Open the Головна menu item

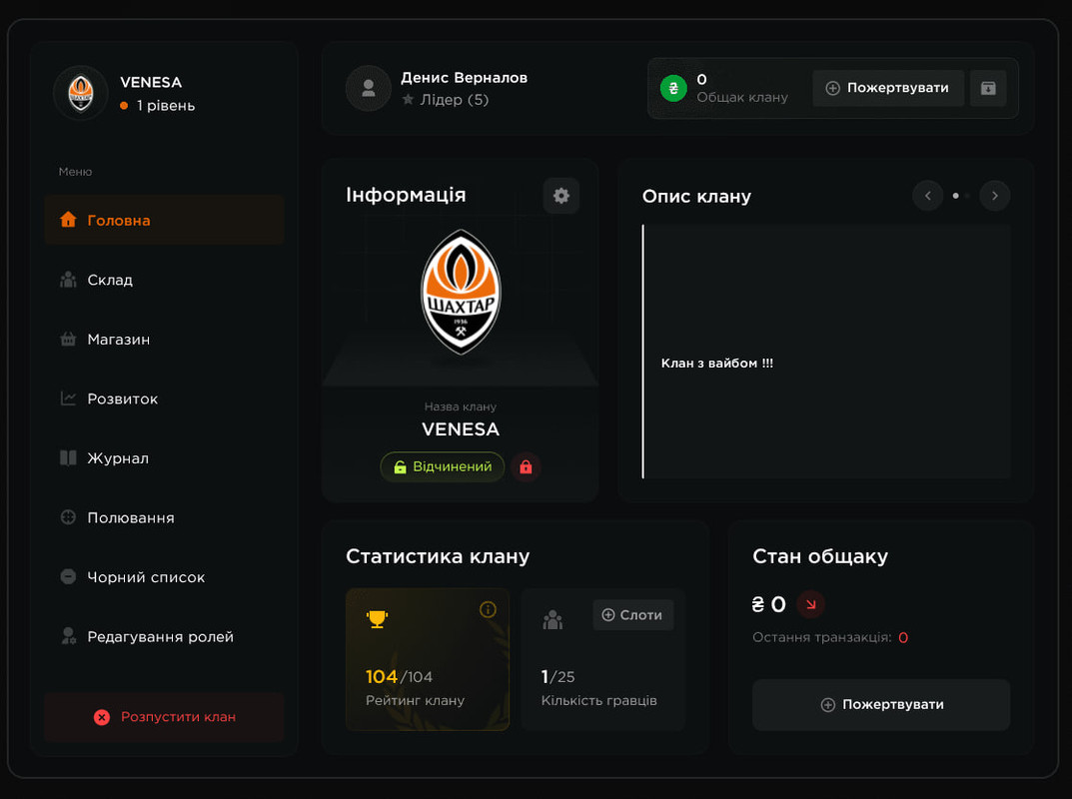(x=164, y=220)
